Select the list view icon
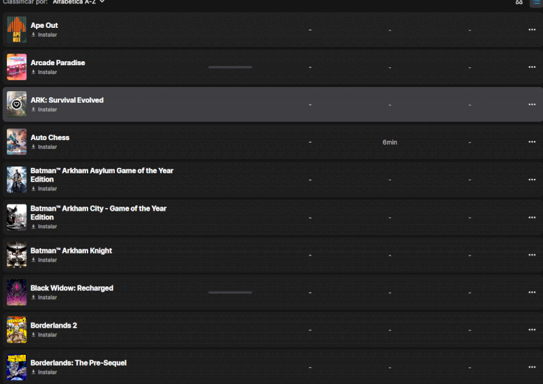This screenshot has width=543, height=384. pos(535,3)
